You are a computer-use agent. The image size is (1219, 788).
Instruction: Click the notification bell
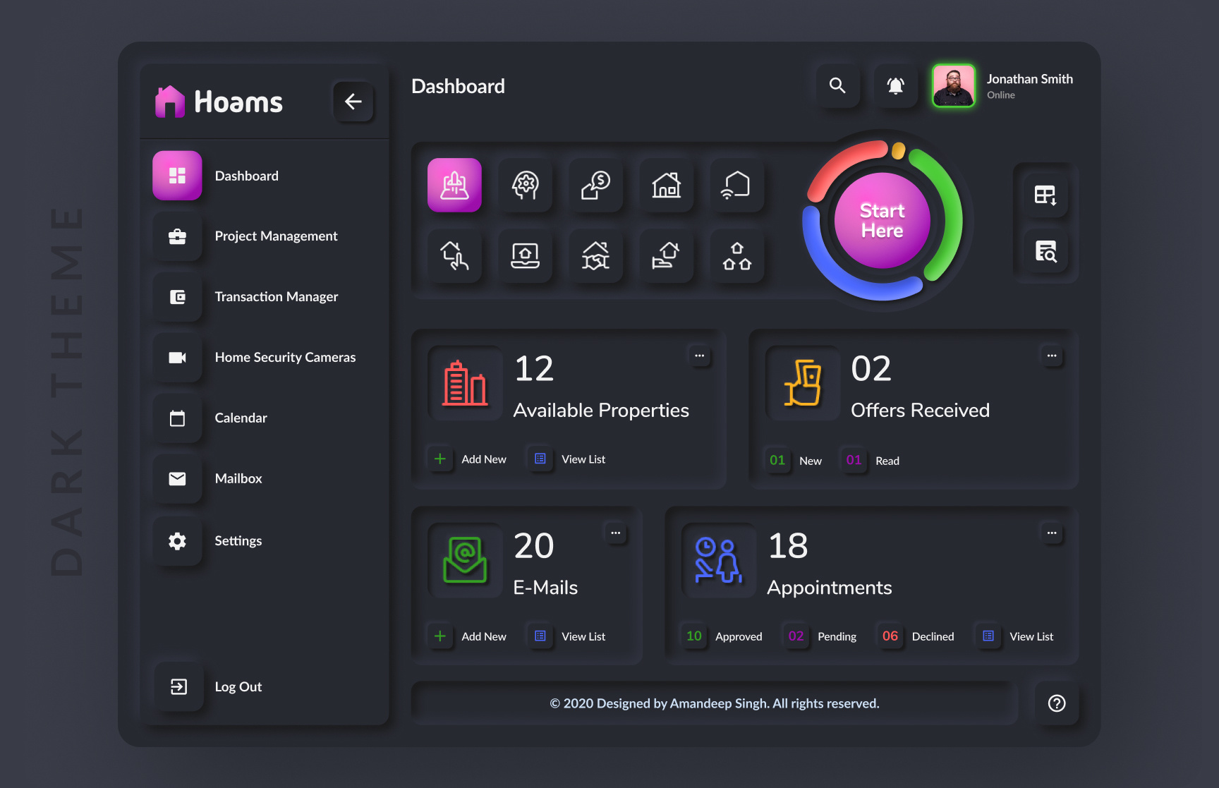click(x=895, y=85)
